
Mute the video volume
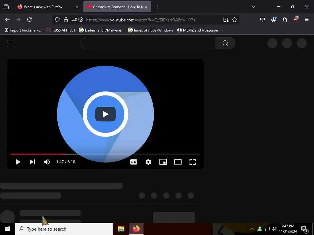47,162
